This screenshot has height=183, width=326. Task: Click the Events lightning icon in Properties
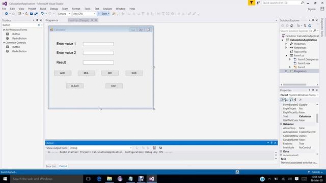(295, 100)
